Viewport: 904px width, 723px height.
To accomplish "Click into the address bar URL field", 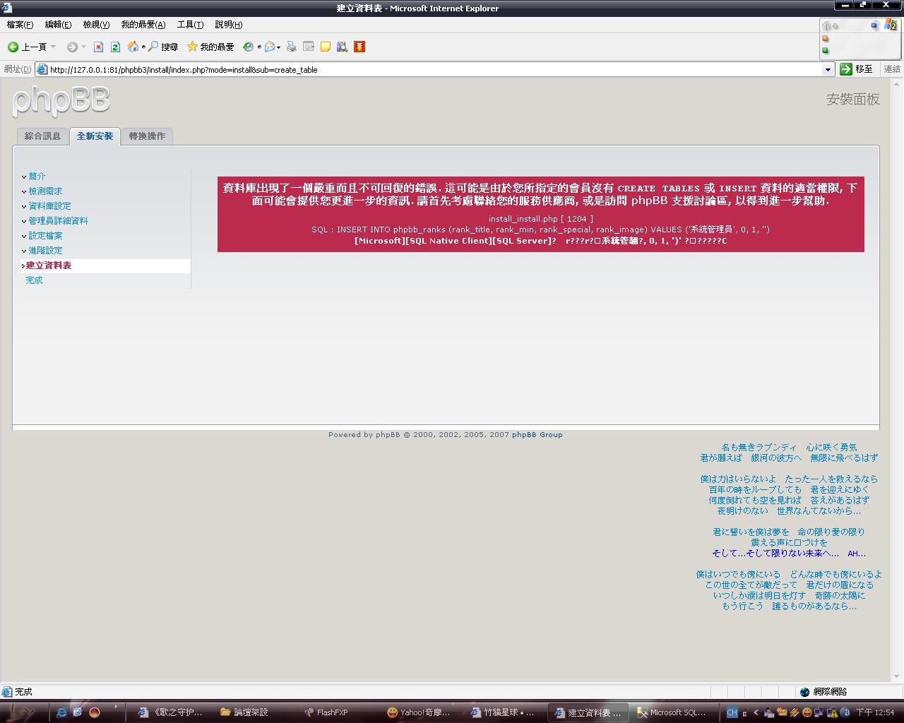I will (x=434, y=69).
